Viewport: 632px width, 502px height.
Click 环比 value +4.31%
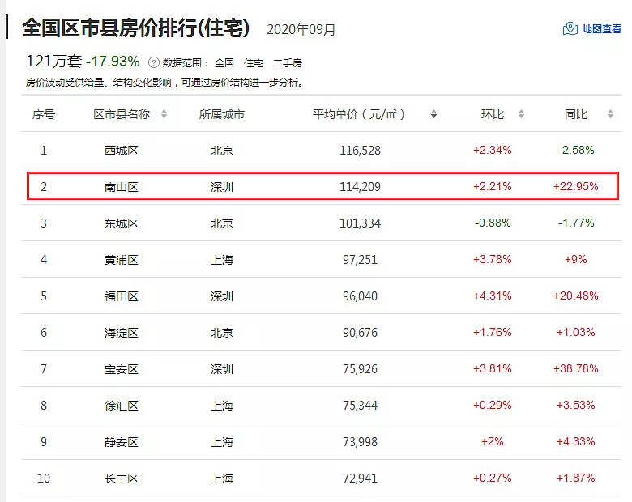coord(492,296)
